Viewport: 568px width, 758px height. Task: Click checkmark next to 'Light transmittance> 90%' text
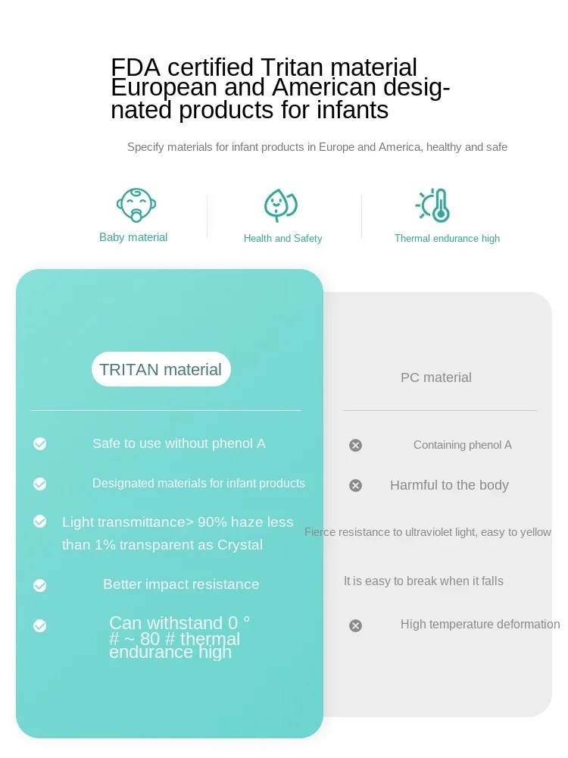(x=40, y=522)
